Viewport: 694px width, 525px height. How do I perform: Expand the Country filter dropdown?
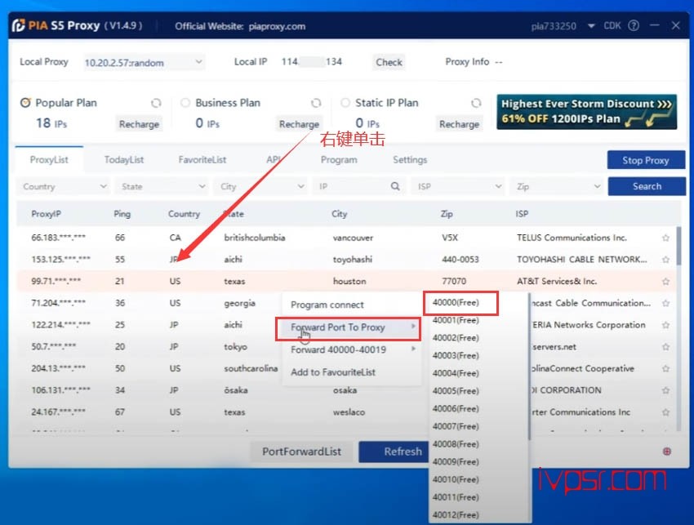click(x=103, y=186)
